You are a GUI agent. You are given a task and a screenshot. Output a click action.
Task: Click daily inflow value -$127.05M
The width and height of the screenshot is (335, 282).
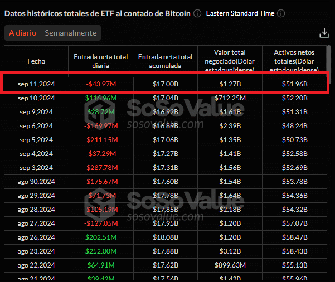click(x=101, y=223)
